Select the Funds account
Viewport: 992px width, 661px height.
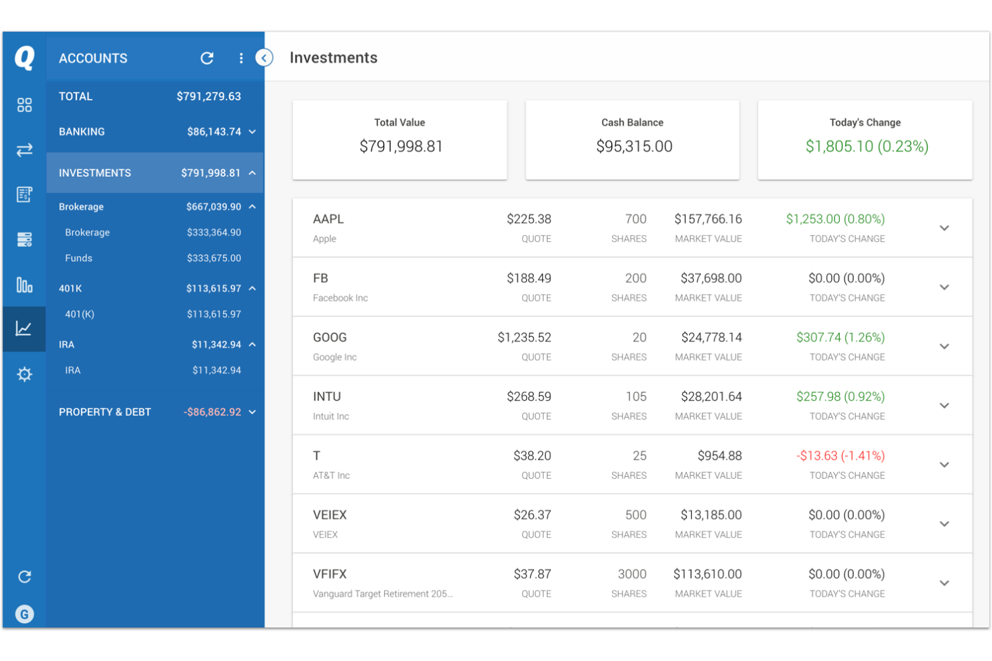tap(155, 258)
